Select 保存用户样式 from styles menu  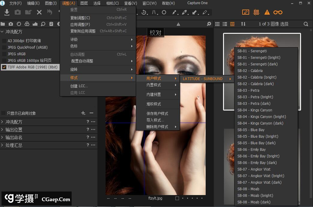coord(157,114)
